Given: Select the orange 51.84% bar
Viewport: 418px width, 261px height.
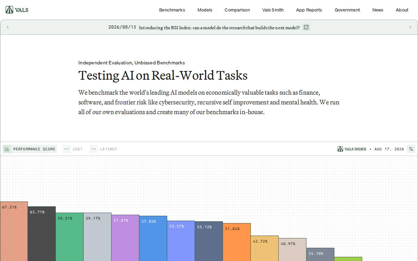Looking at the screenshot, I should [237, 242].
